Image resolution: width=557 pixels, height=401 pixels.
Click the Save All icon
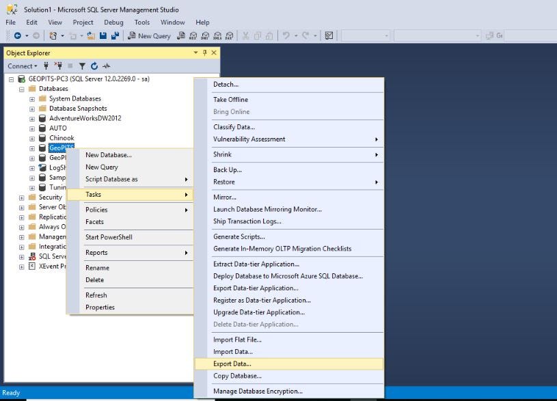115,36
